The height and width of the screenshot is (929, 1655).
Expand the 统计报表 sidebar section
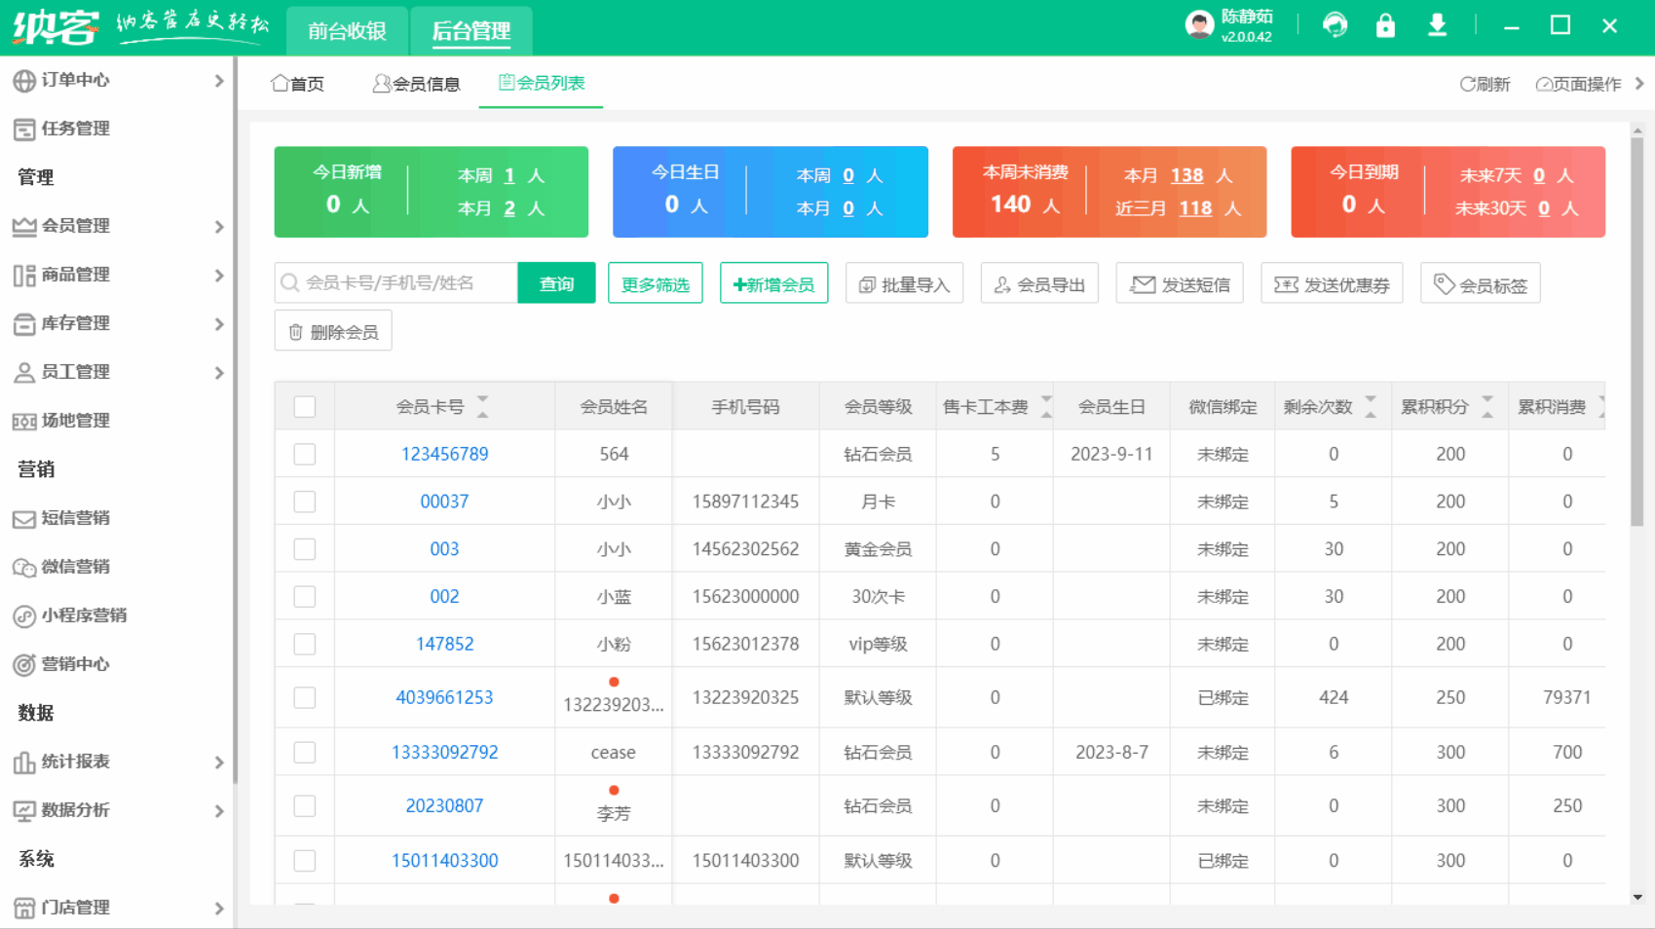point(119,762)
